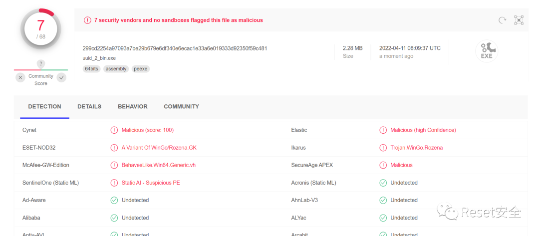The height and width of the screenshot is (236, 539).
Task: Click the reanalyze refresh icon
Action: (x=502, y=20)
